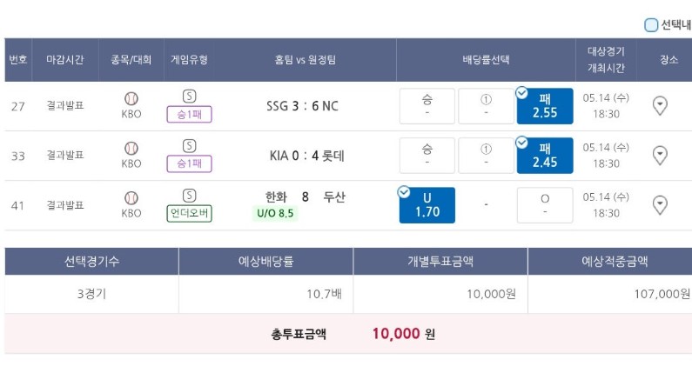The height and width of the screenshot is (373, 692).
Task: Select the O over box for 한화 vs 두산
Action: 545,205
